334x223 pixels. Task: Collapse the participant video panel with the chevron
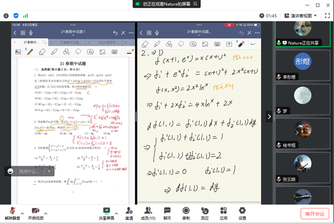[269, 117]
